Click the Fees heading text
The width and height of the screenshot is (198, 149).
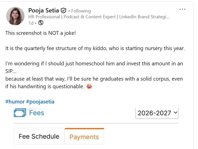click(x=36, y=113)
